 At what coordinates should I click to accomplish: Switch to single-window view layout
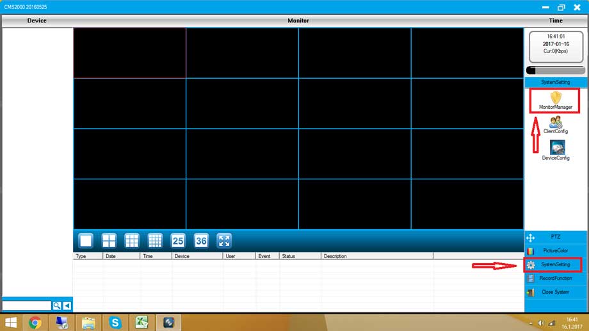click(x=86, y=241)
